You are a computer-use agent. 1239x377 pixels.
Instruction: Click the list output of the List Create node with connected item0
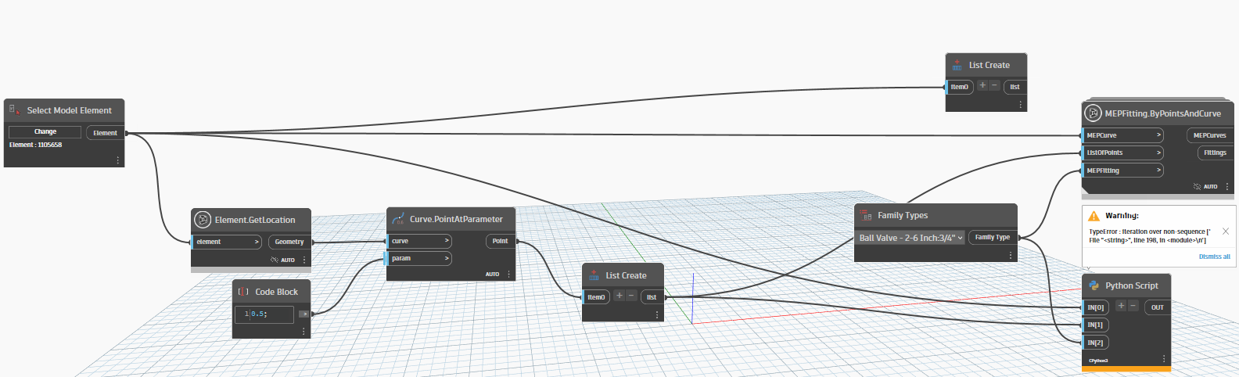point(652,297)
